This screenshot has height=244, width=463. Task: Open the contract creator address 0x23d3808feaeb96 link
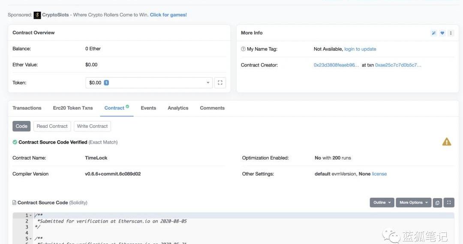click(336, 65)
